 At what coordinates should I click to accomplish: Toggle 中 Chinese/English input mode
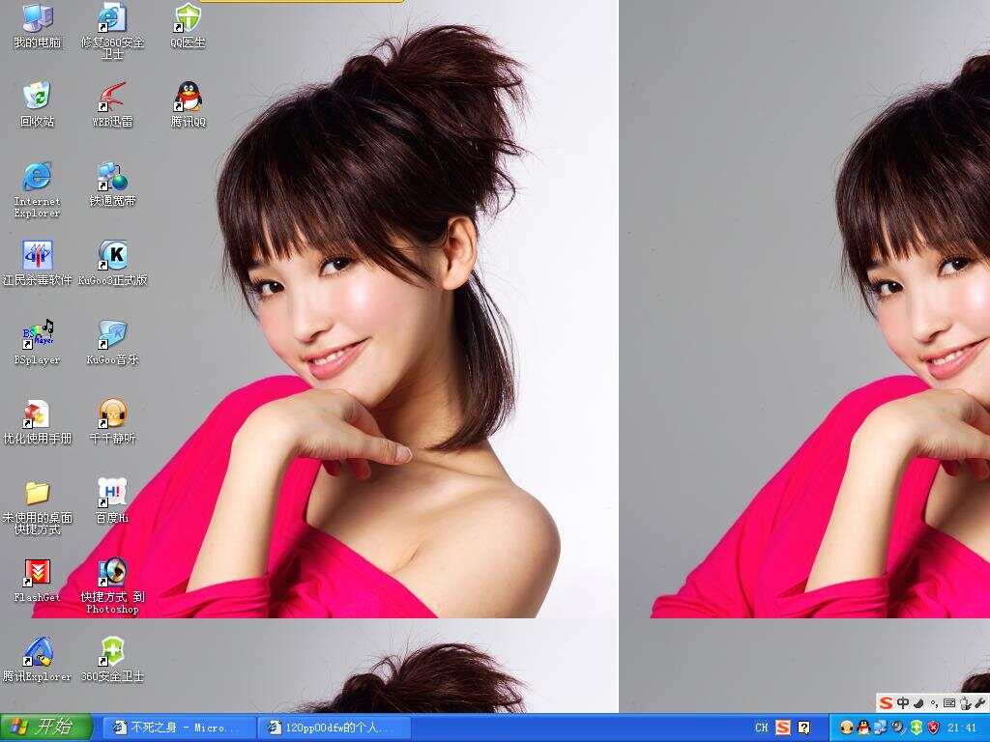click(x=903, y=702)
